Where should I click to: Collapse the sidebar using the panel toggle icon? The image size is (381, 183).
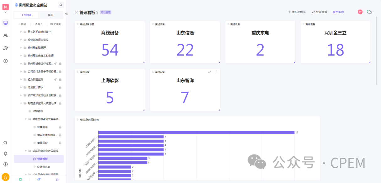[x=66, y=13]
